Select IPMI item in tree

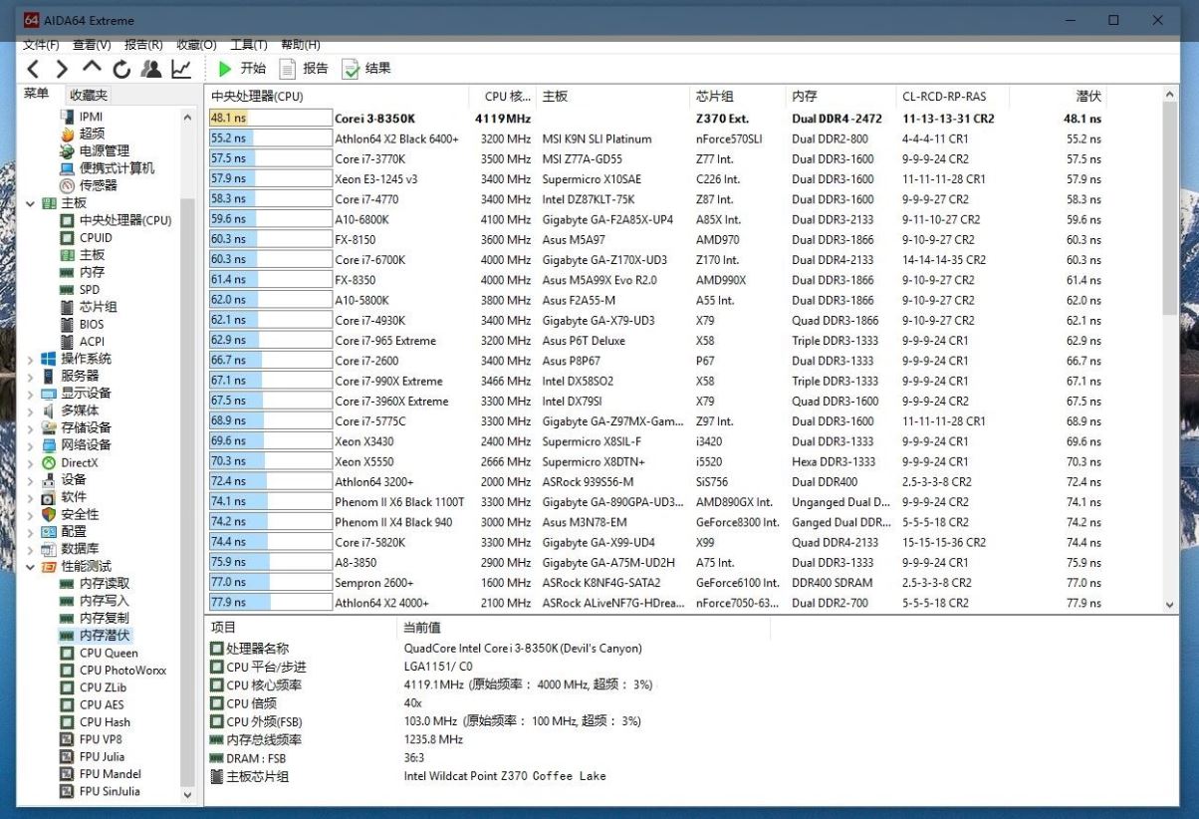click(x=91, y=117)
